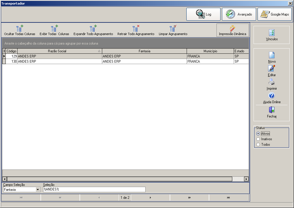Select Ativos status radio button
294x208 pixels.
pyautogui.click(x=258, y=134)
